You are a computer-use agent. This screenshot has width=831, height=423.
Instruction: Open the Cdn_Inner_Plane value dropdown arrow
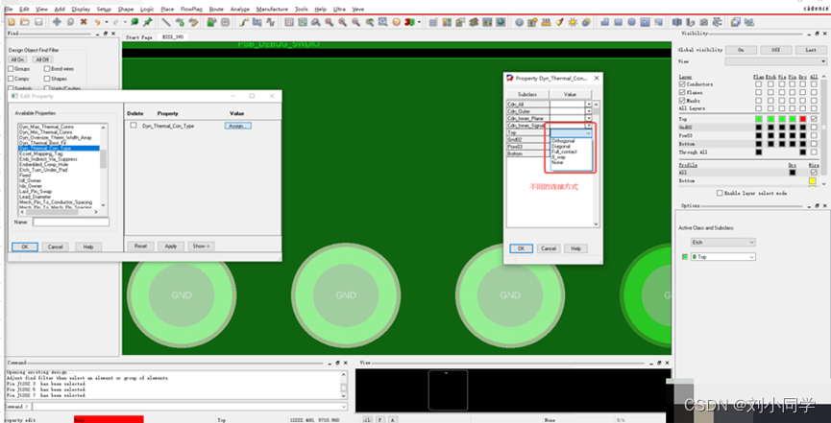tap(589, 118)
